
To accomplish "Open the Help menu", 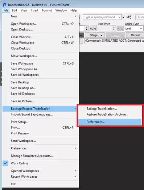I will tap(74, 10).
